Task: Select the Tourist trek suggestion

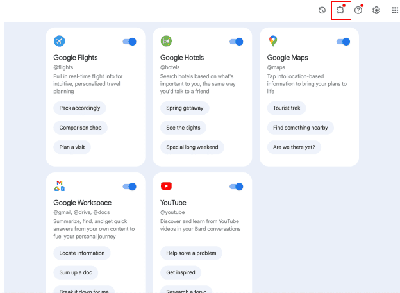Action: point(287,108)
